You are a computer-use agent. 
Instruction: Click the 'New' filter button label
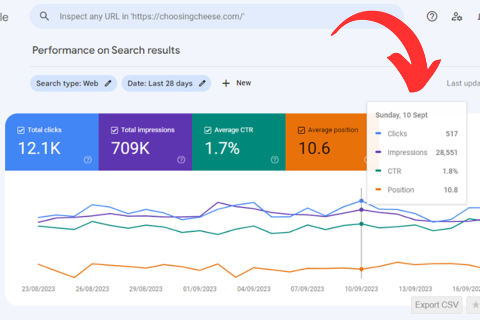click(x=243, y=83)
